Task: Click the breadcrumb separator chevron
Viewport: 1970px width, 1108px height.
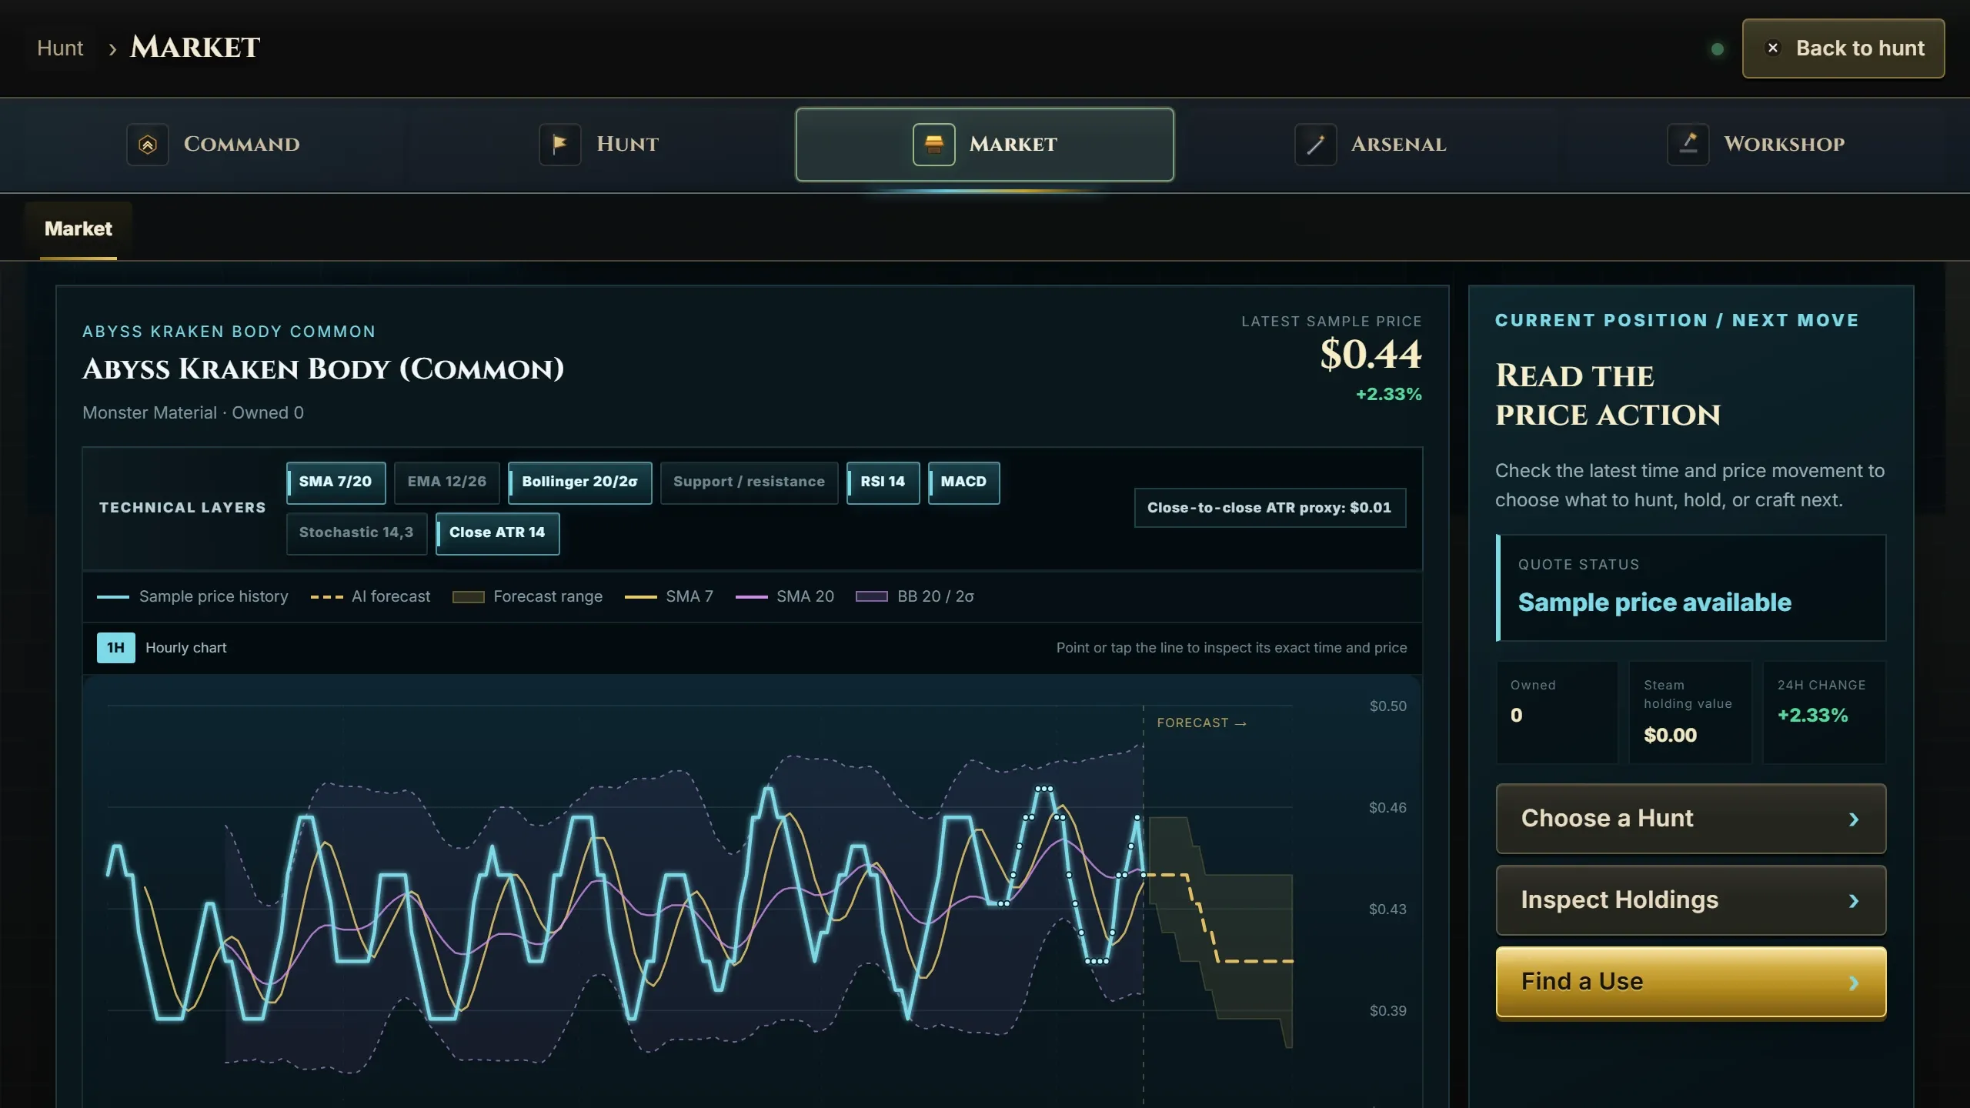Action: (x=112, y=49)
